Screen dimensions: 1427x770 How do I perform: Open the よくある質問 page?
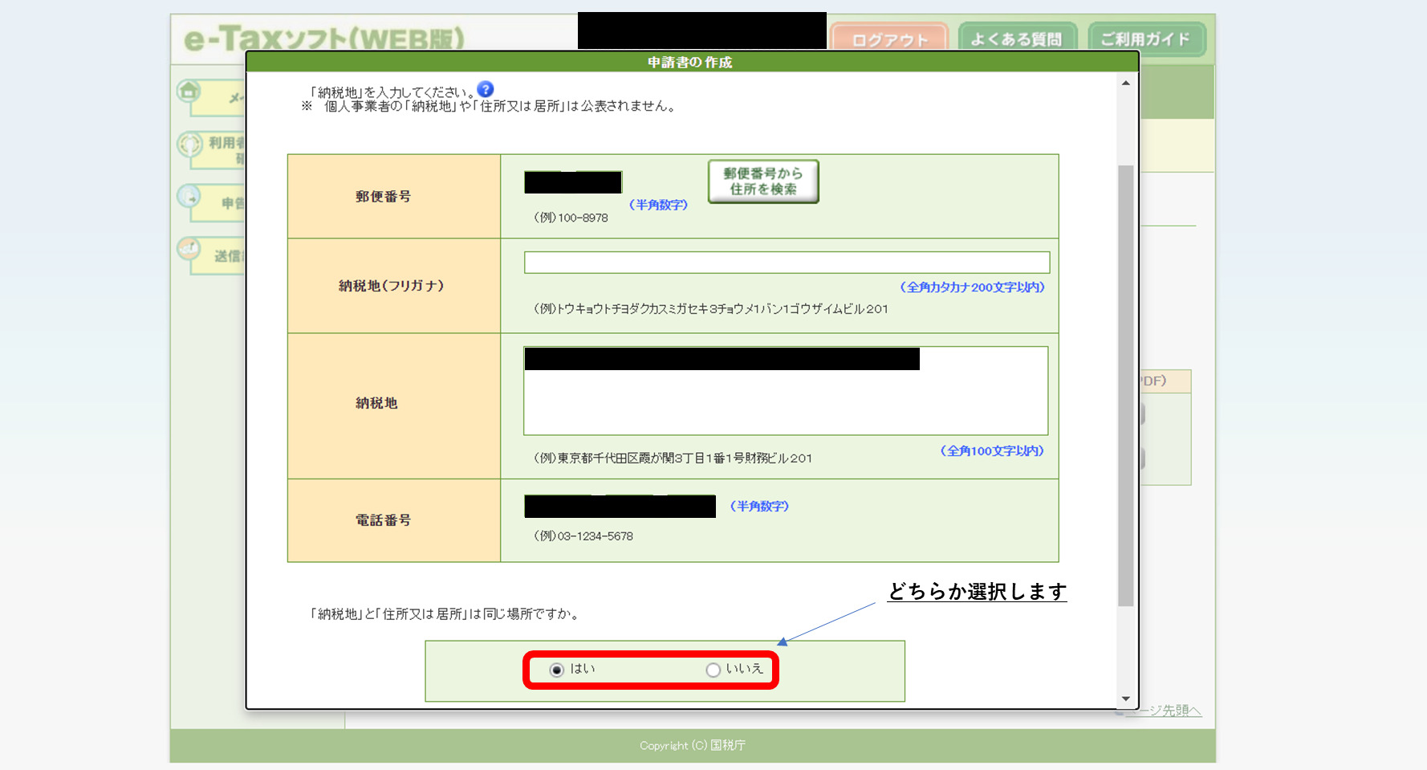tap(1016, 39)
